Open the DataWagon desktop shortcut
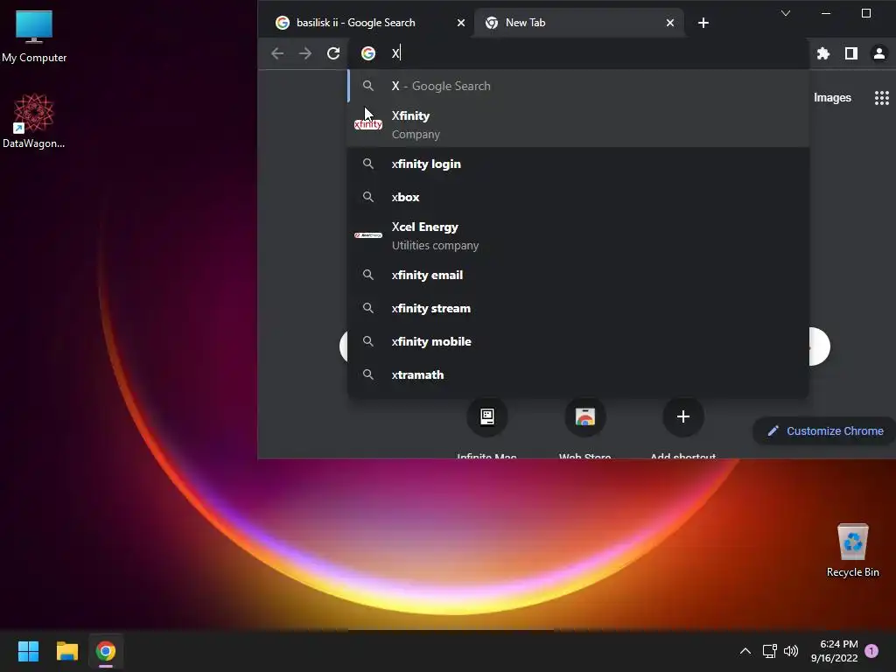This screenshot has height=672, width=896. pos(34,121)
